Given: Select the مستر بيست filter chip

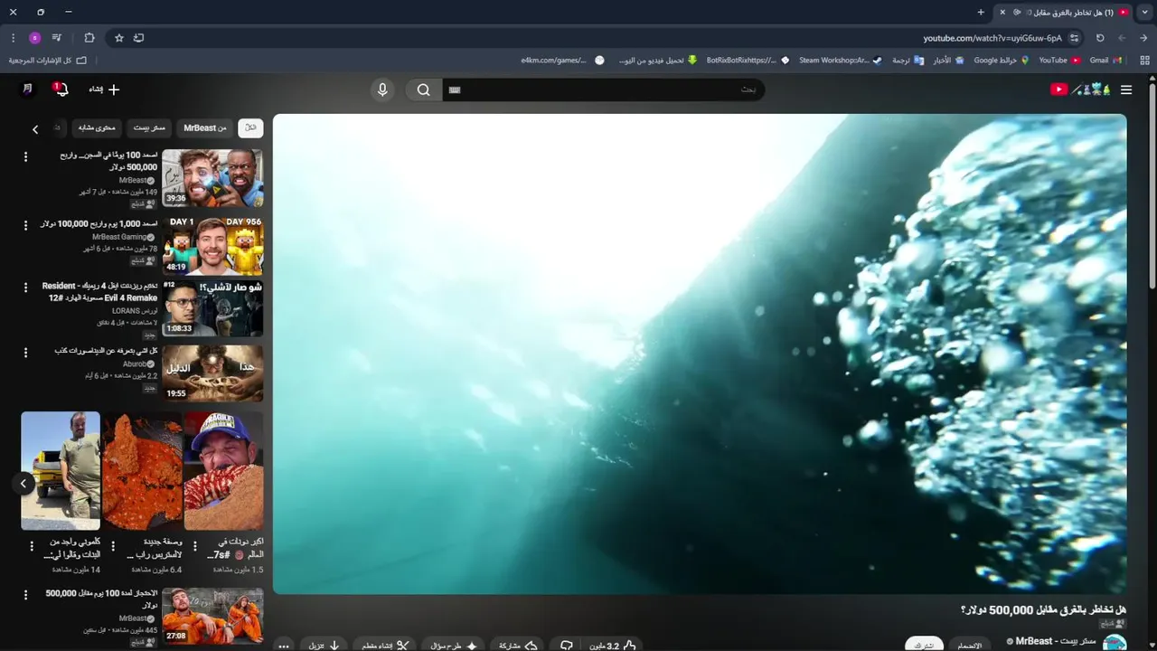Looking at the screenshot, I should coord(151,128).
